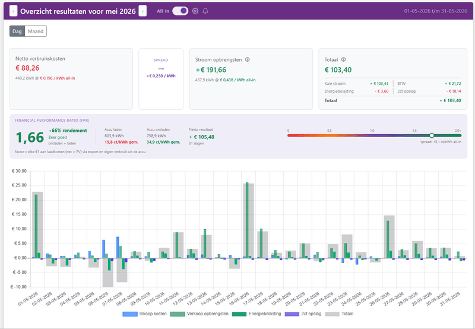This screenshot has height=329, width=475.
Task: Select the Dag view tab
Action: tap(17, 31)
